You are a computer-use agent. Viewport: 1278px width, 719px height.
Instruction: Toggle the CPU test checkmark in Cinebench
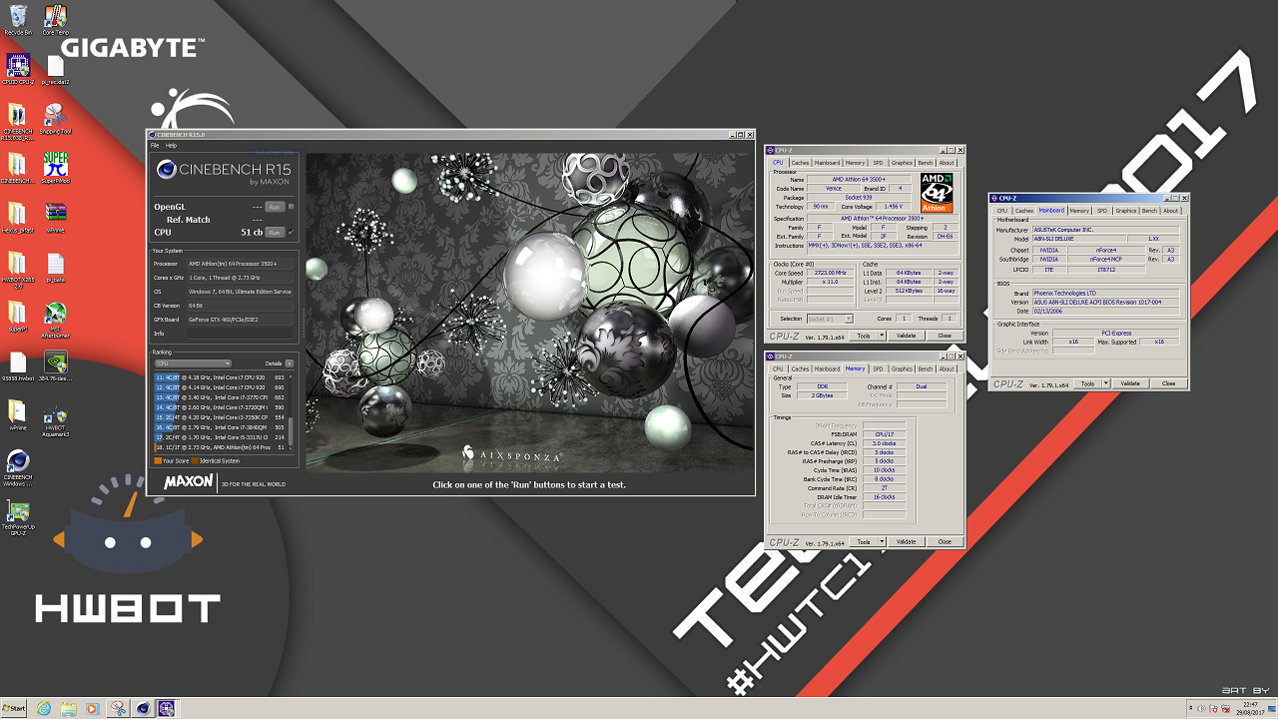291,232
